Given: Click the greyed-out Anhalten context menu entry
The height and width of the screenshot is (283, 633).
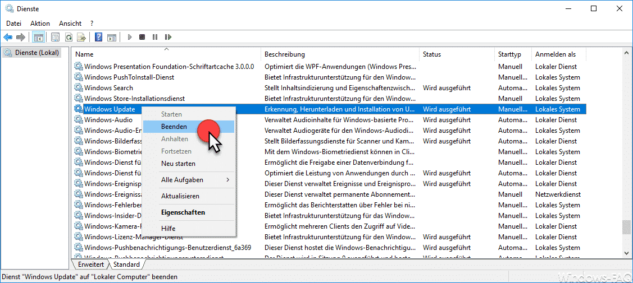Looking at the screenshot, I should (189, 139).
